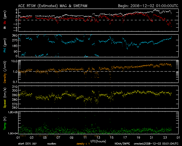Click the red 'Bz' axis label
The height and width of the screenshot is (146, 182).
[x=5, y=22]
